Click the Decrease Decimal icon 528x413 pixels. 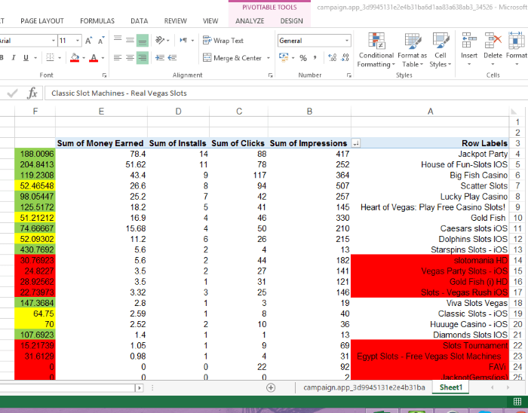345,58
